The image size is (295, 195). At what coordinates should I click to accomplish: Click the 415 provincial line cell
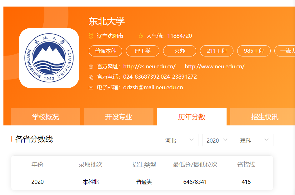tap(246, 182)
